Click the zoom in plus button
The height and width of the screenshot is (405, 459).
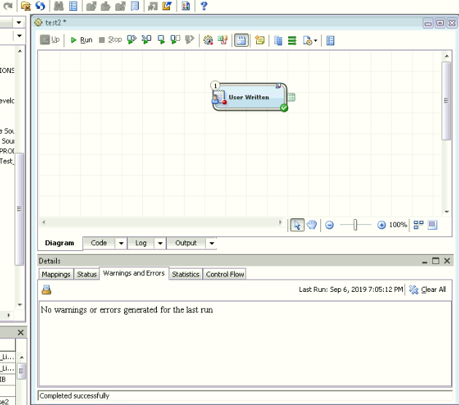click(x=381, y=225)
